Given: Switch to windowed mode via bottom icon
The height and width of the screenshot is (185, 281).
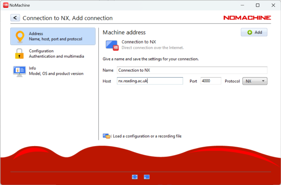Looking at the screenshot, I should (x=147, y=177).
